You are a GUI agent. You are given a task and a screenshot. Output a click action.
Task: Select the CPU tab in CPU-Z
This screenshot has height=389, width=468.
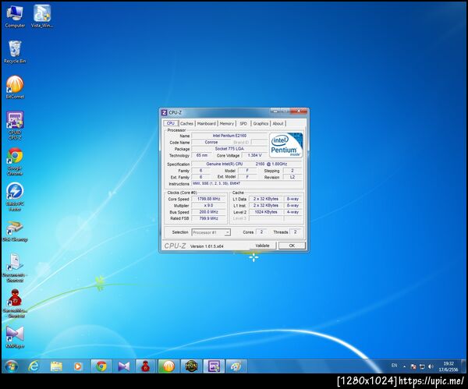pos(171,123)
